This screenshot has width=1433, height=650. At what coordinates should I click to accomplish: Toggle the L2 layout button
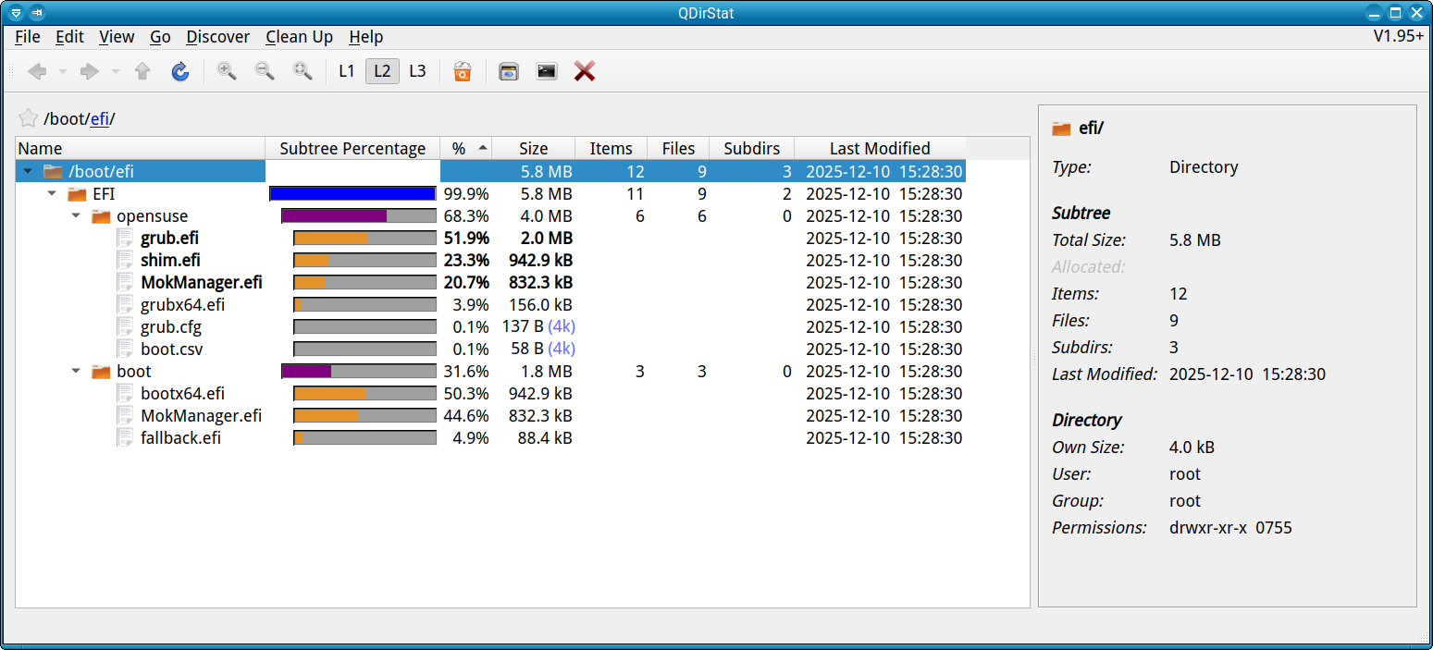coord(382,71)
